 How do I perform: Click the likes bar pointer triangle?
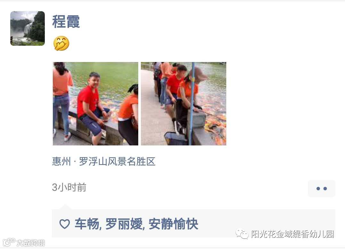click(65, 207)
